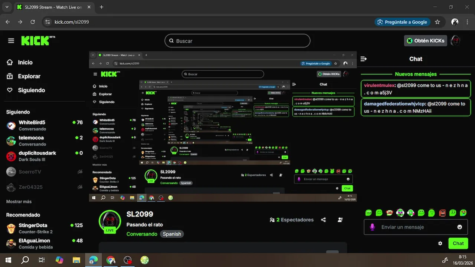Open the hamburger sidebar menu
Screen dimensions: 475x267
tap(11, 41)
